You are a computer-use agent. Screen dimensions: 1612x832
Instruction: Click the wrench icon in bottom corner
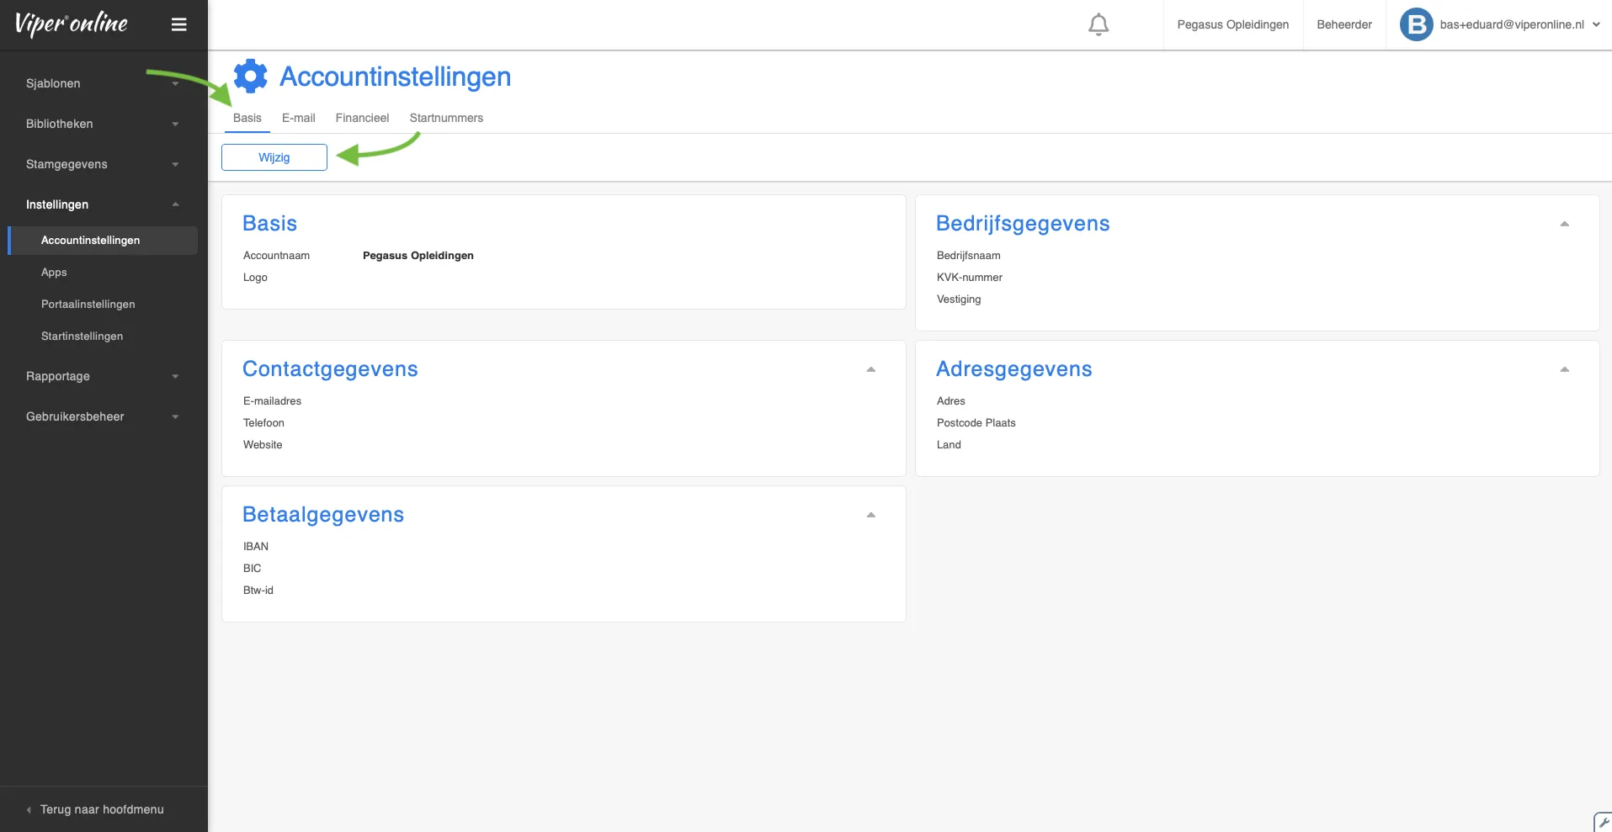click(x=1603, y=822)
